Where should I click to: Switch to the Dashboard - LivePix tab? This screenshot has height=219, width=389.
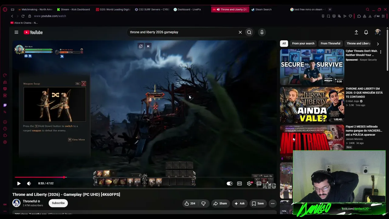[x=187, y=9]
